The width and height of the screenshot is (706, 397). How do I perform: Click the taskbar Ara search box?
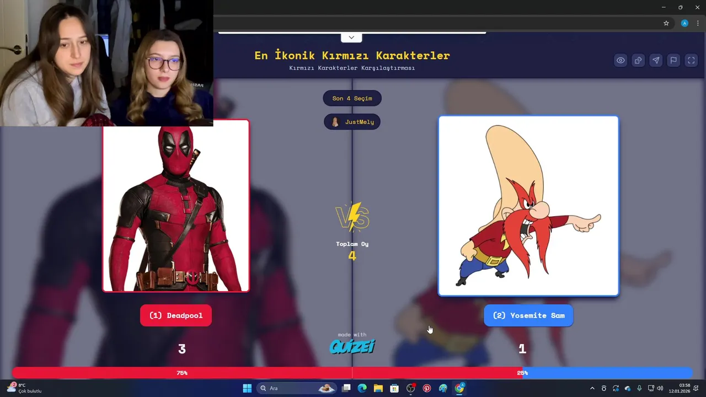click(x=297, y=388)
